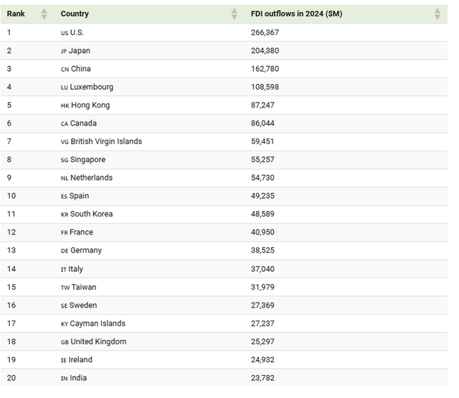Select the South Korea row
Viewport: 459px width, 398px height.
(x=224, y=214)
